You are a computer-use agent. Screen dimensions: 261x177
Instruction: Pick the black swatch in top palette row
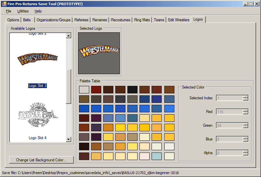pyautogui.click(x=132, y=89)
